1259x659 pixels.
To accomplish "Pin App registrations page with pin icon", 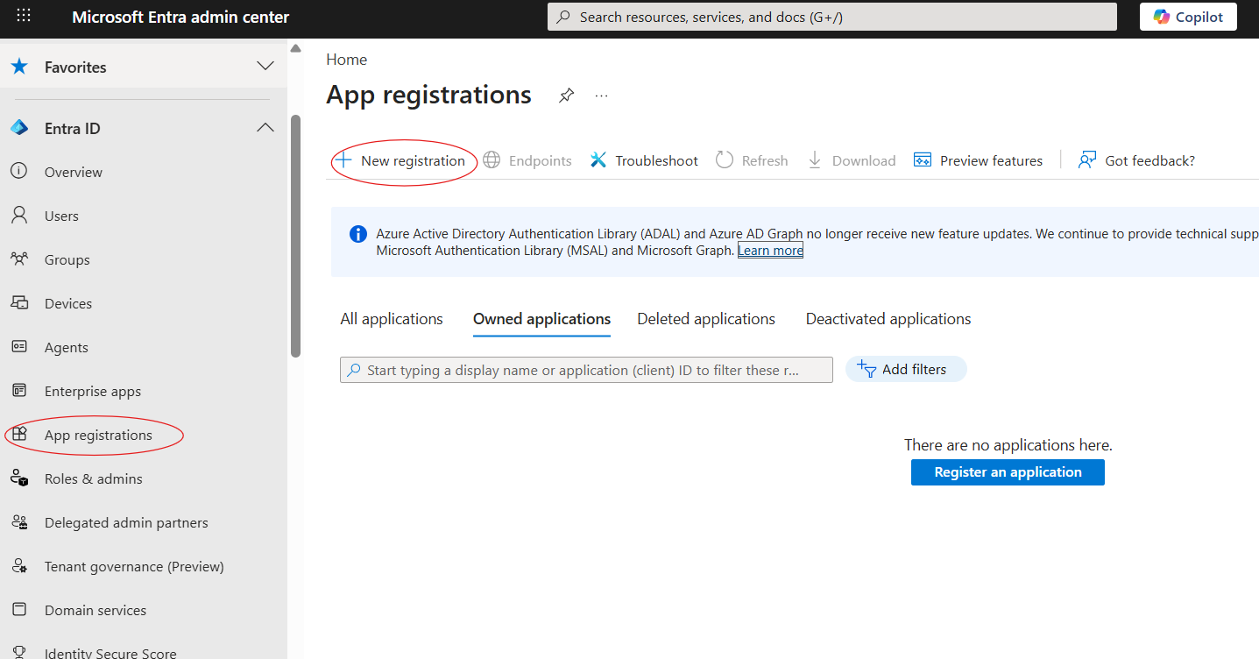I will [567, 96].
